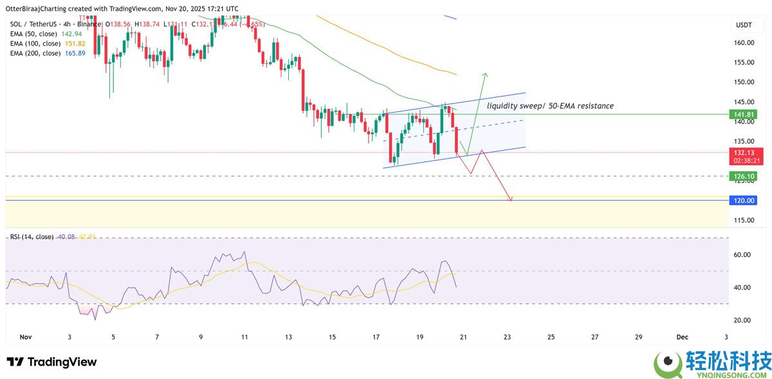Click the Nov label on the time axis
772x379 pixels.
coord(26,337)
